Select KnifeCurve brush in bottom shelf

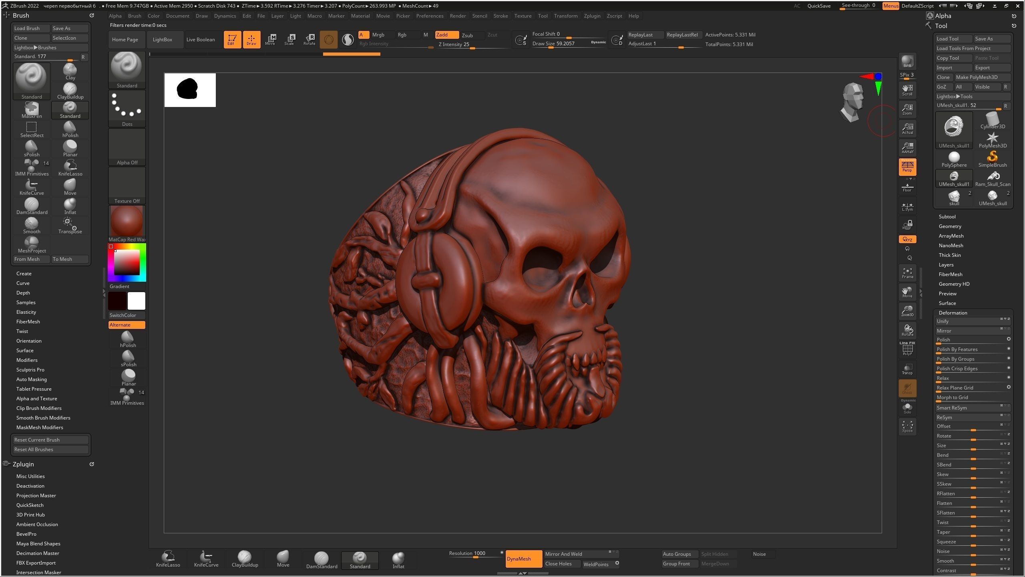coord(206,560)
